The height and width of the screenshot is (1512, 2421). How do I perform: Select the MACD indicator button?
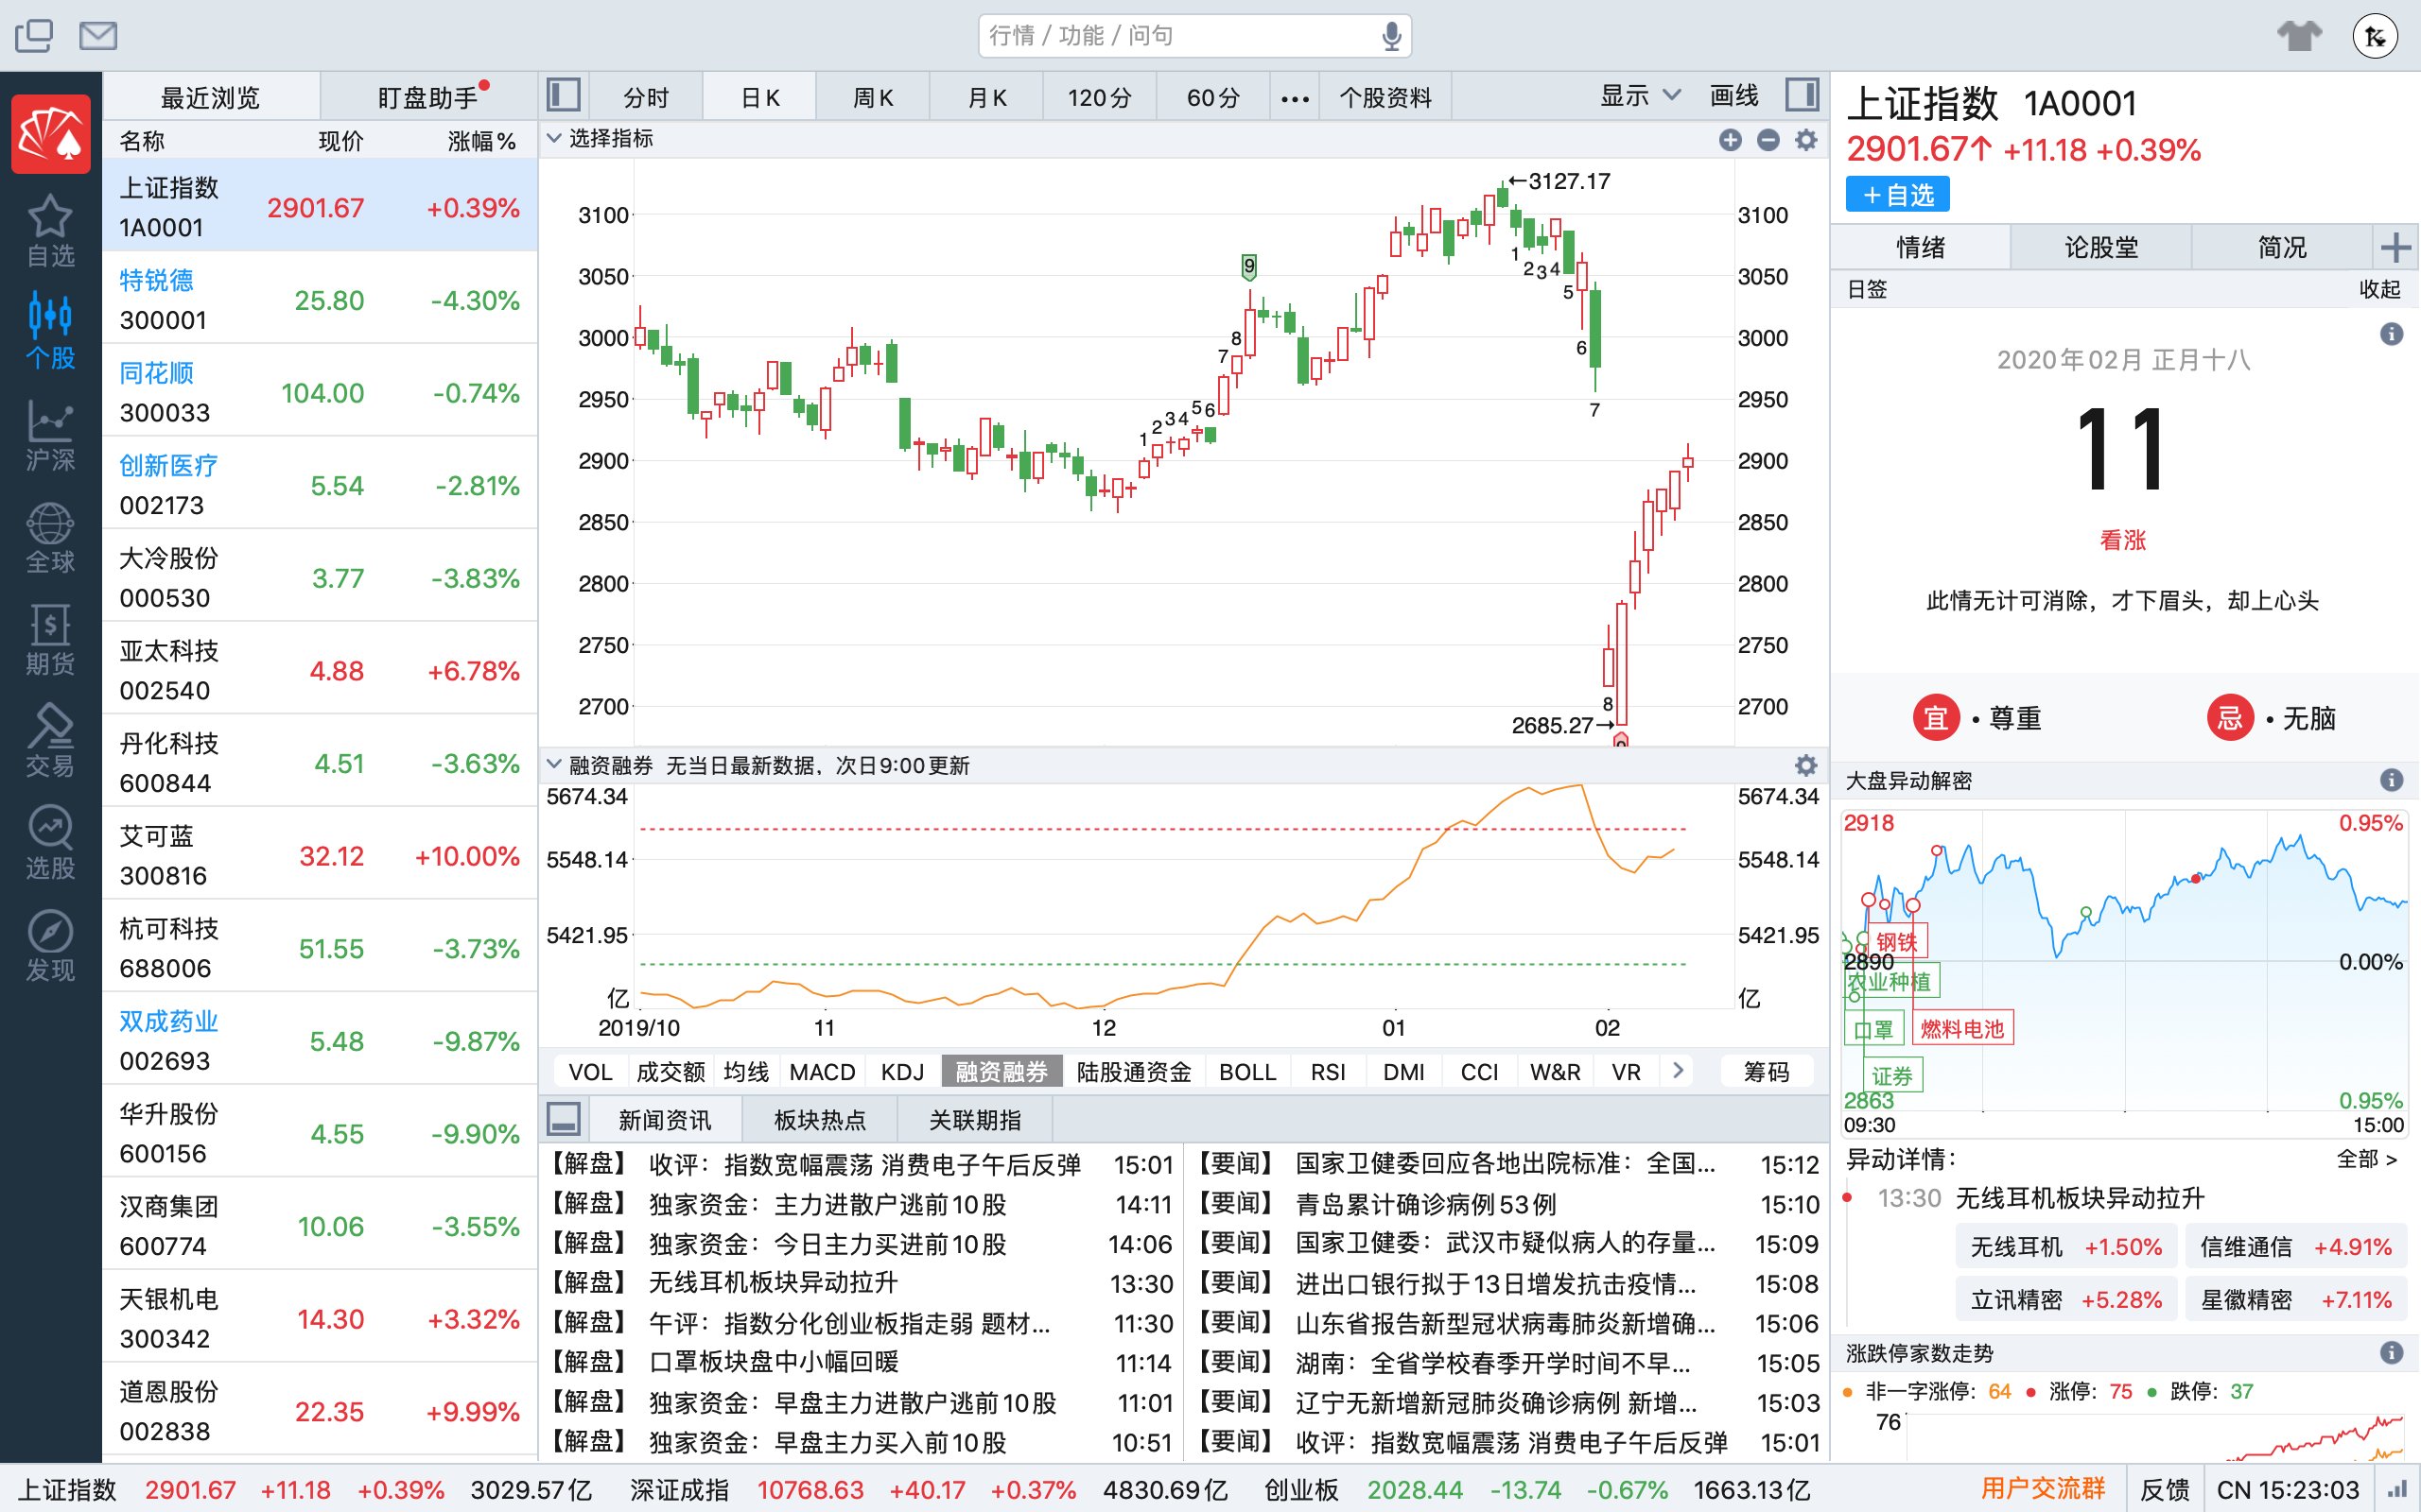pos(821,1072)
